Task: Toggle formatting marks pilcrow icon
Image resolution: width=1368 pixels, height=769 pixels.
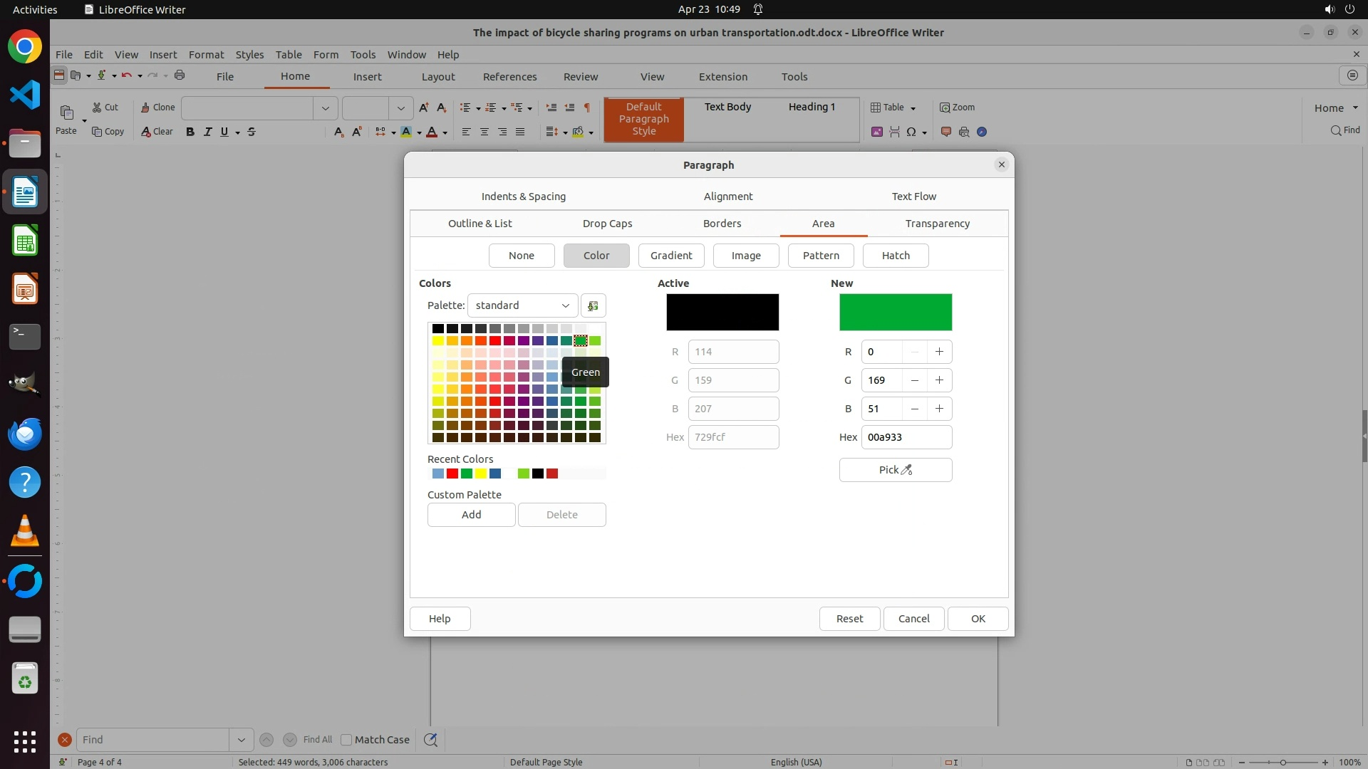Action: [587, 108]
